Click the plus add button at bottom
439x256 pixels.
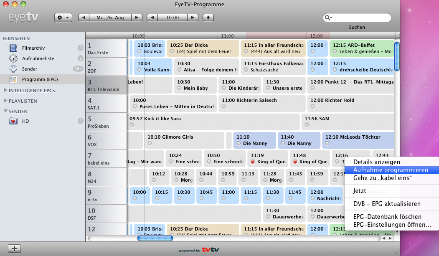[x=14, y=248]
